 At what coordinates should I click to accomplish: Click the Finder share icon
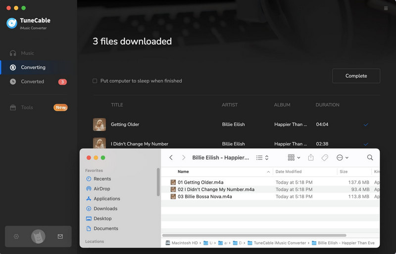[311, 157]
